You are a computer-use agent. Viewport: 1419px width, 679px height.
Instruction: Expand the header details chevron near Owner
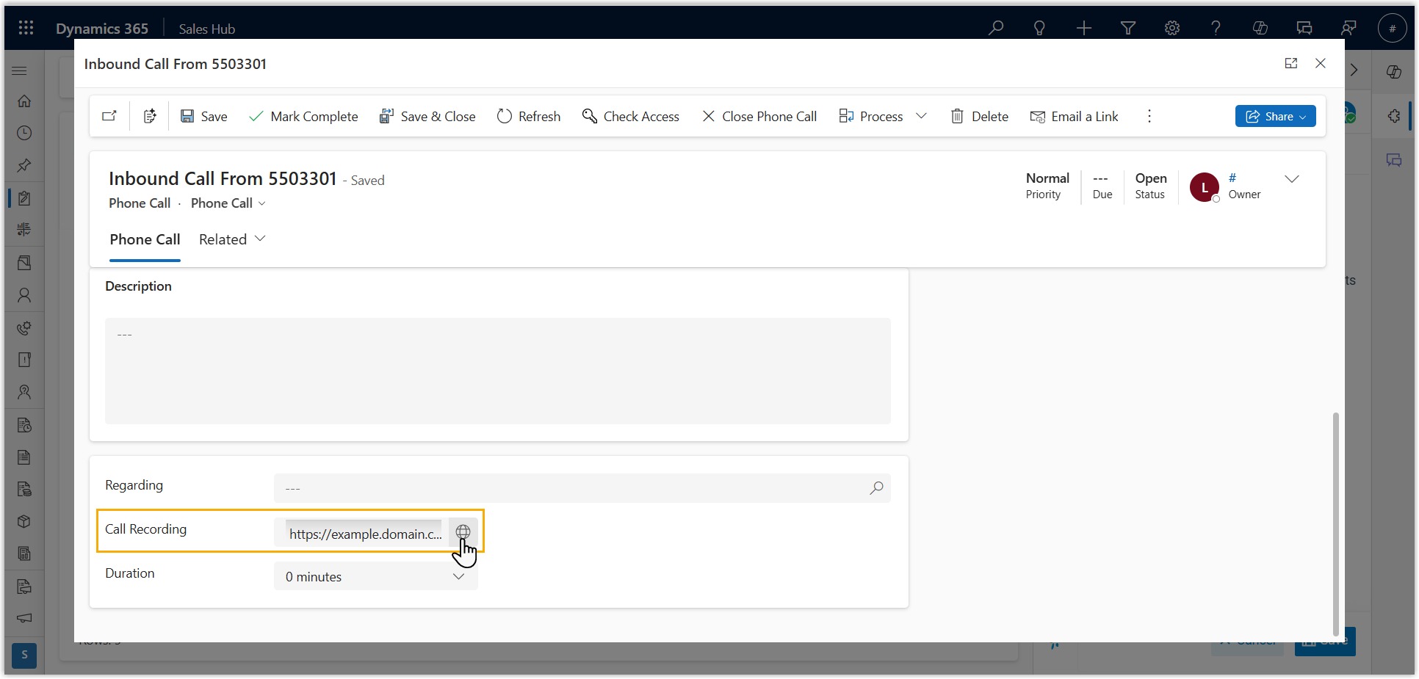click(x=1292, y=179)
